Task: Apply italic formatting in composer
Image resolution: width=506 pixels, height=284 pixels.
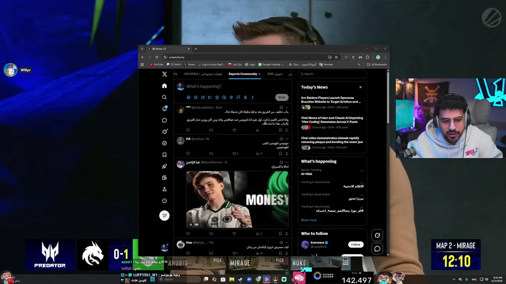Action: [253, 97]
